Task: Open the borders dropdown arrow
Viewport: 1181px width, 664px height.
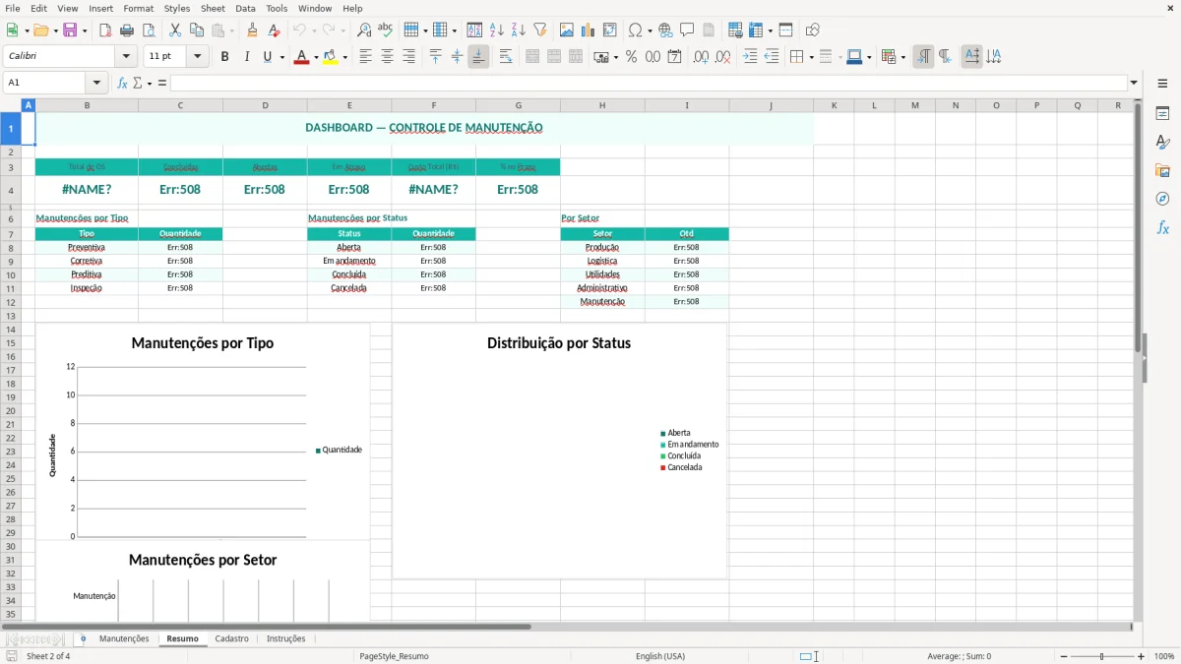Action: [x=811, y=57]
